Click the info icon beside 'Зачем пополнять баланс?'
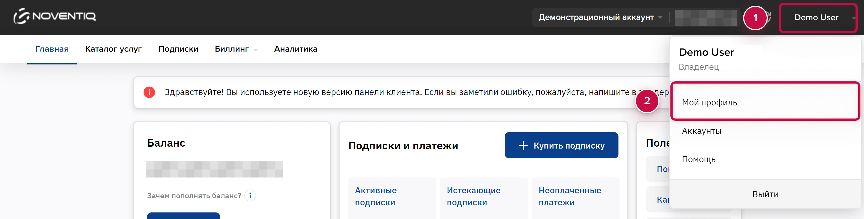The width and height of the screenshot is (864, 219). click(250, 196)
